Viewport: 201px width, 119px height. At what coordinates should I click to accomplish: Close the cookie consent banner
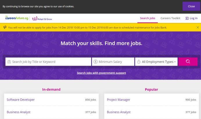tap(191, 6)
